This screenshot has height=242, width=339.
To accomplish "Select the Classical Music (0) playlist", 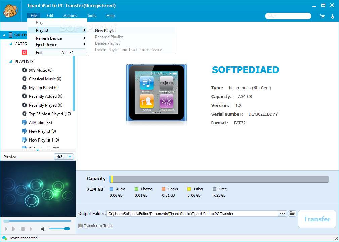I will pos(45,79).
